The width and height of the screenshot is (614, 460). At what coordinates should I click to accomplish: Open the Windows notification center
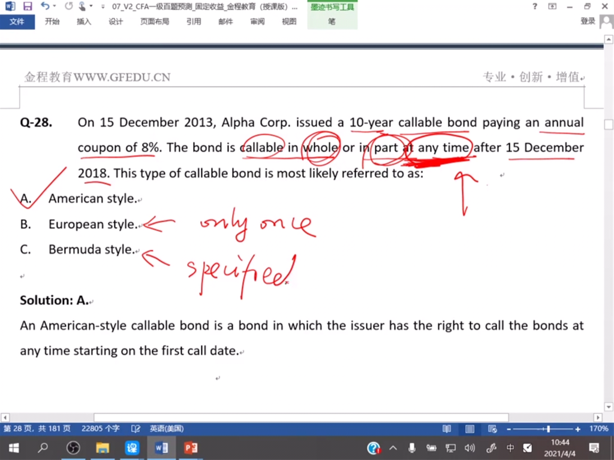point(594,448)
